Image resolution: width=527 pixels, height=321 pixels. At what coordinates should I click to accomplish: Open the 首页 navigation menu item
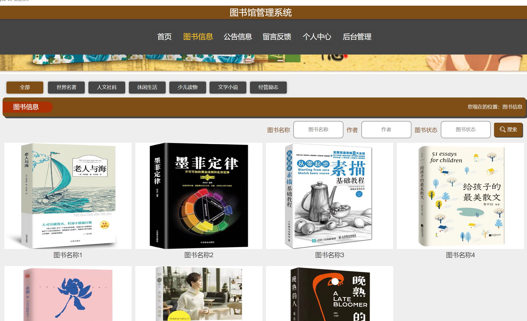pos(164,37)
